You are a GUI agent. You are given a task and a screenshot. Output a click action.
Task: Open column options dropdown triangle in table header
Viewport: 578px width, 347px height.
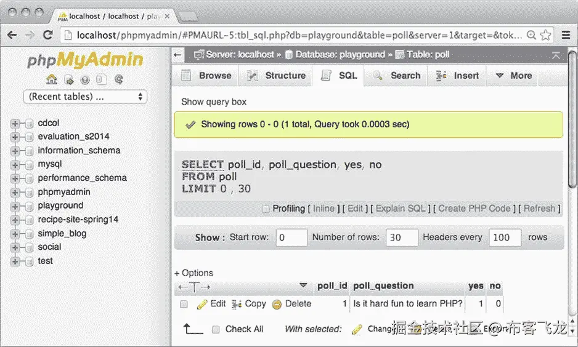coord(303,285)
